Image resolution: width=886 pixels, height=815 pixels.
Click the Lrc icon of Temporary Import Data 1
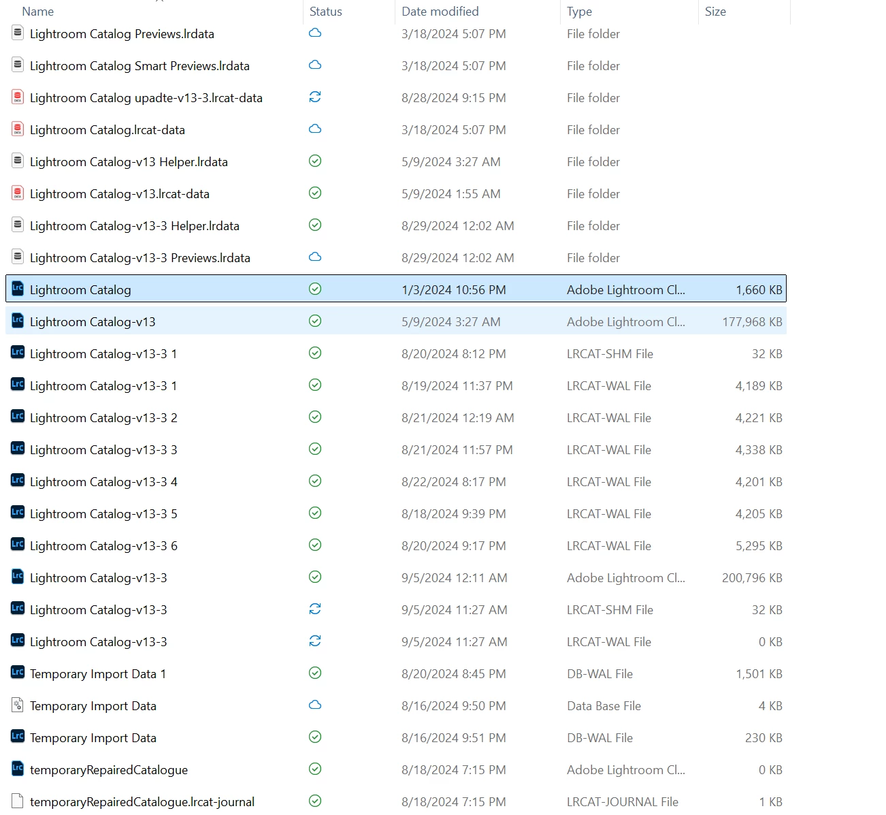pos(18,673)
